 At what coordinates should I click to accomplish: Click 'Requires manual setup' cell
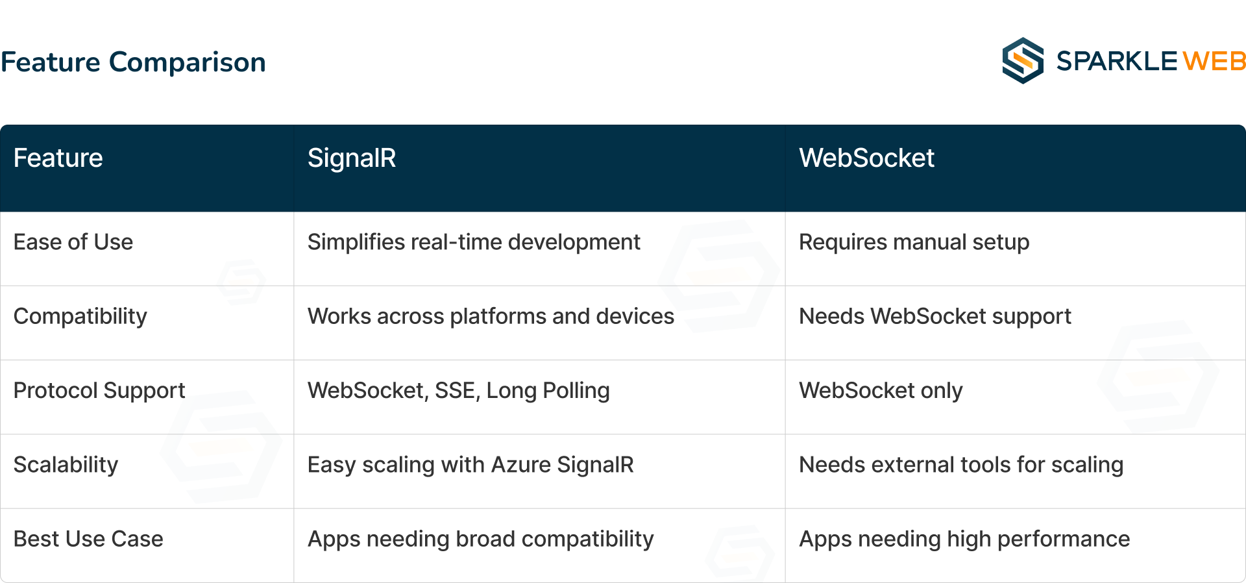click(914, 242)
